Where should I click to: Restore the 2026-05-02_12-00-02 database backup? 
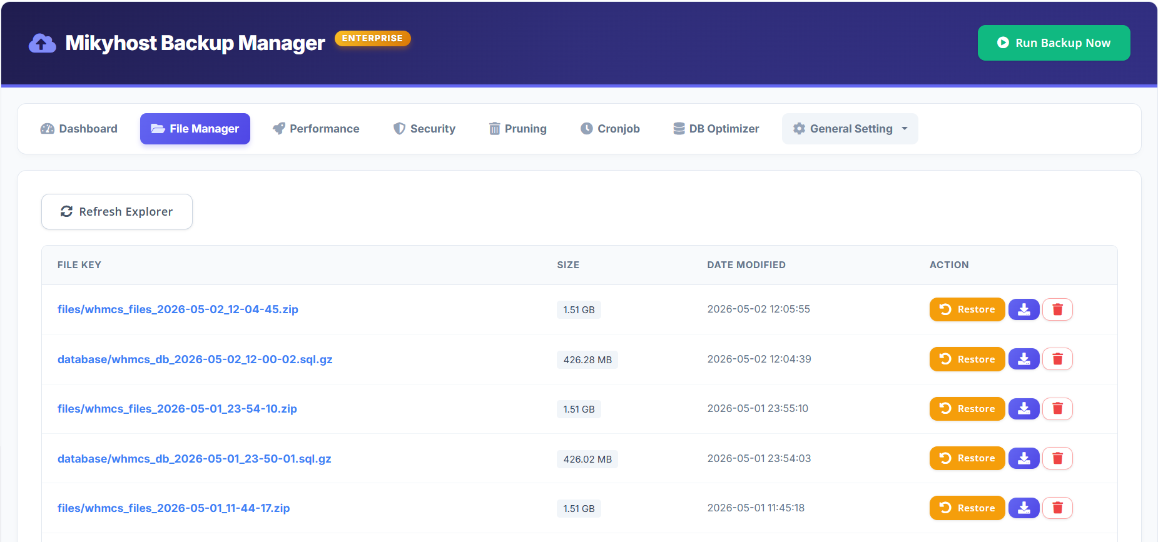tap(967, 359)
